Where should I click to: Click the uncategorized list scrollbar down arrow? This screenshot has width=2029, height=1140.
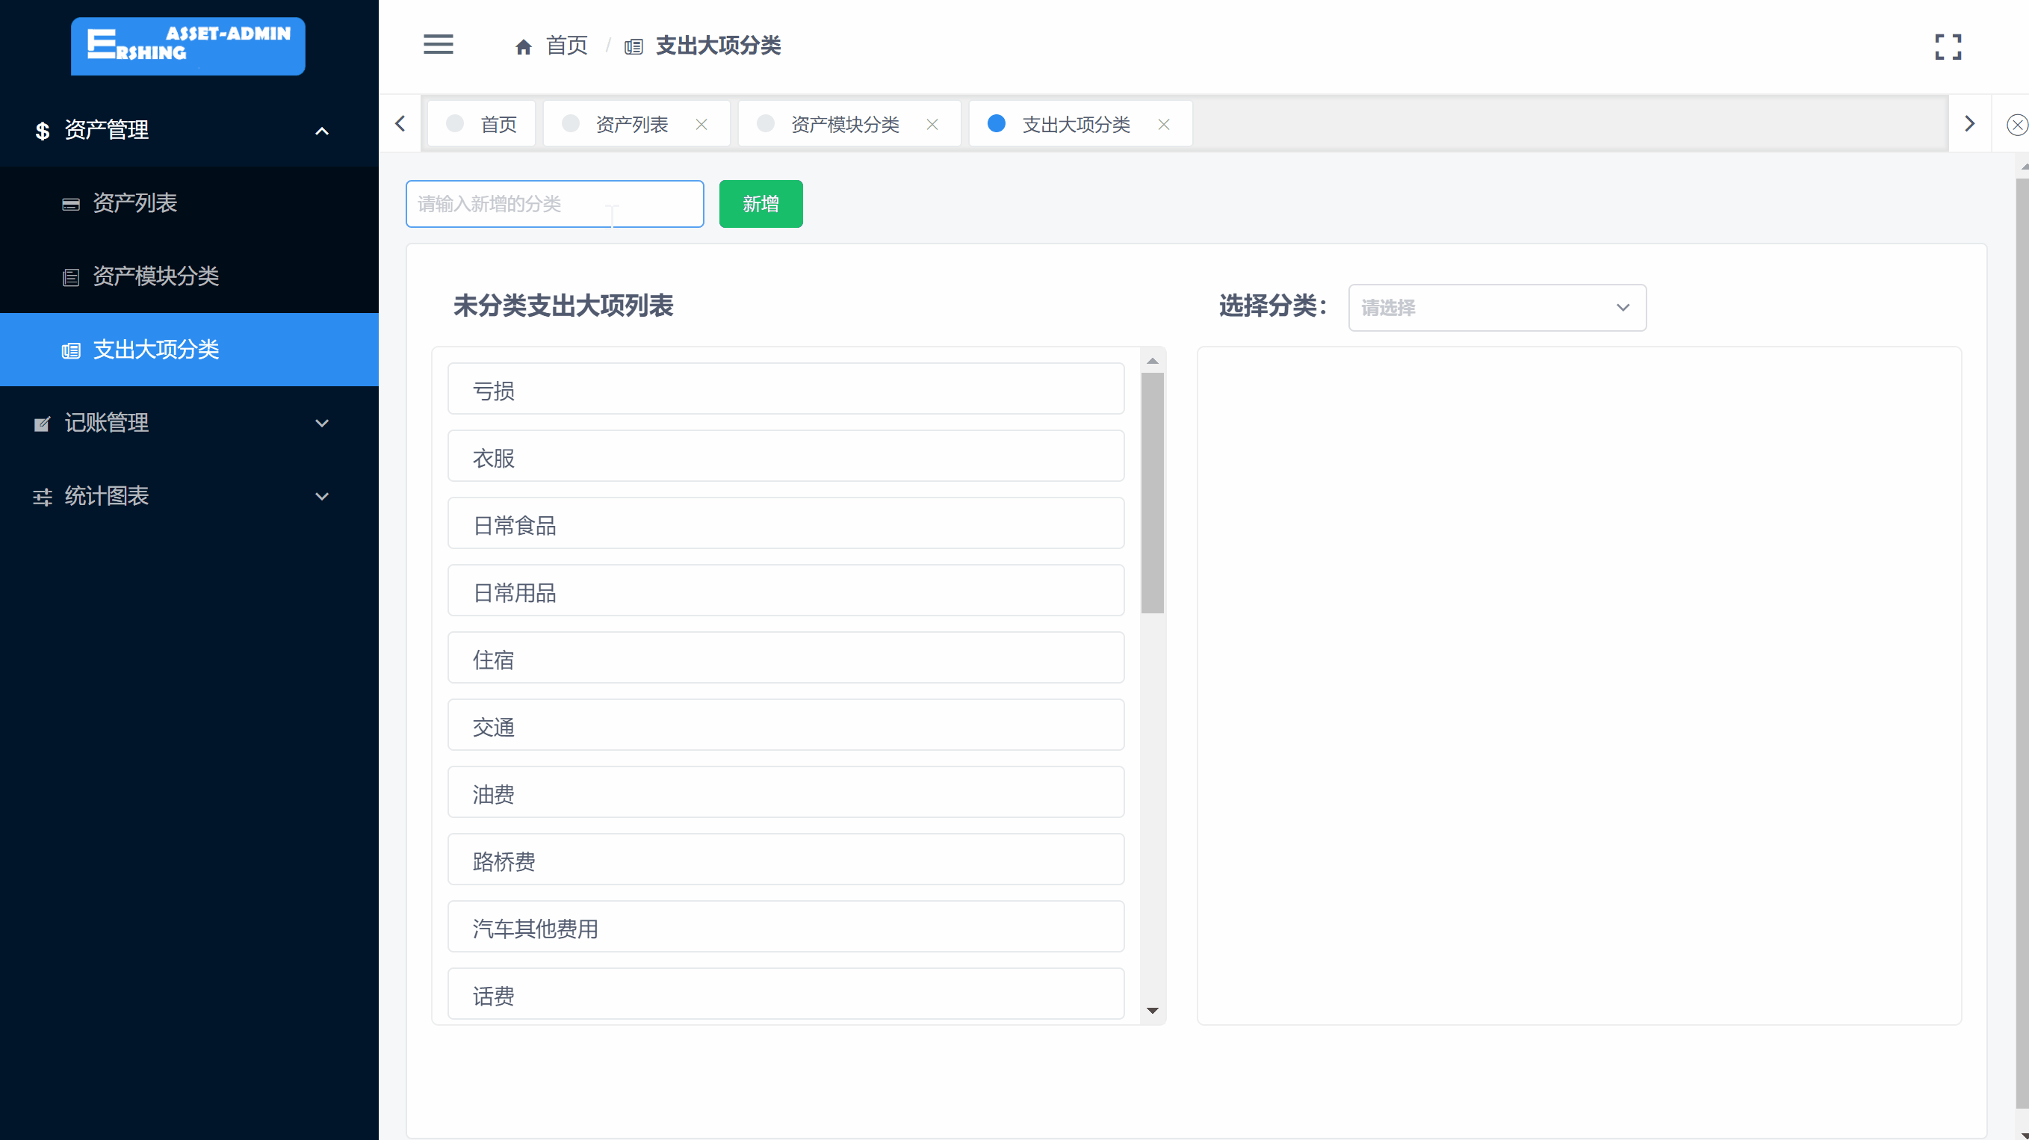(1153, 1010)
